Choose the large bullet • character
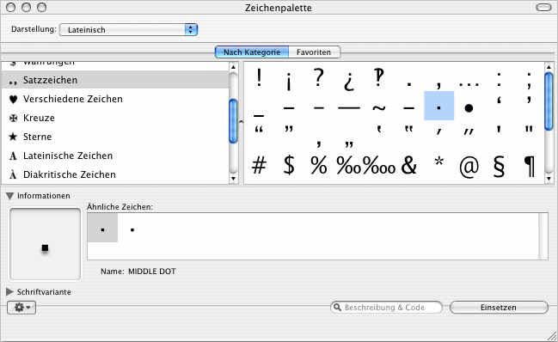 [469, 107]
